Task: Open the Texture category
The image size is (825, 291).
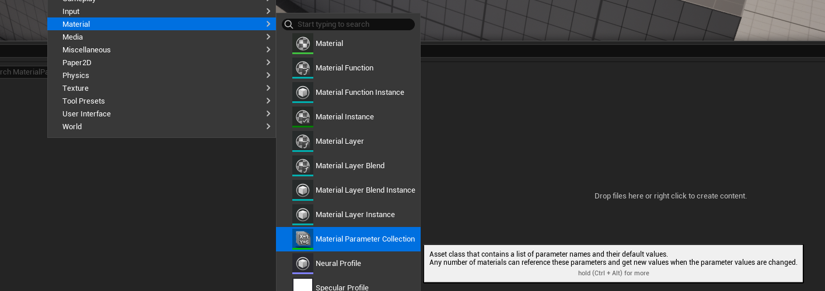Action: tap(162, 88)
